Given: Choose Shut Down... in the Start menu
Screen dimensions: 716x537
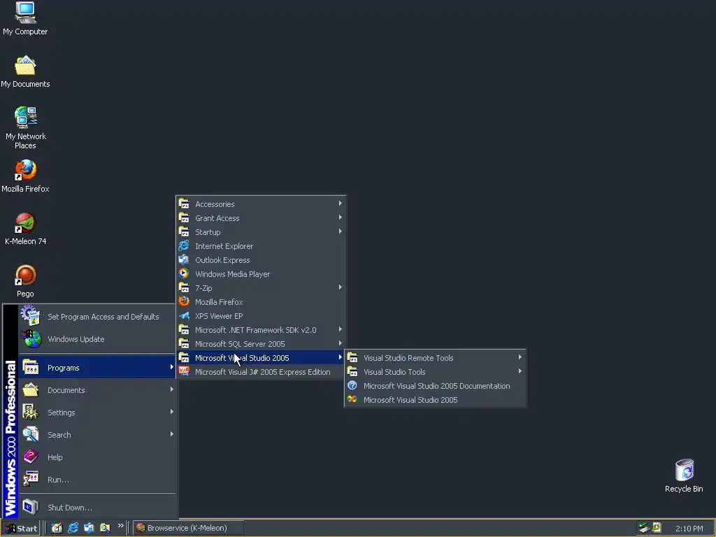Looking at the screenshot, I should point(97,508).
